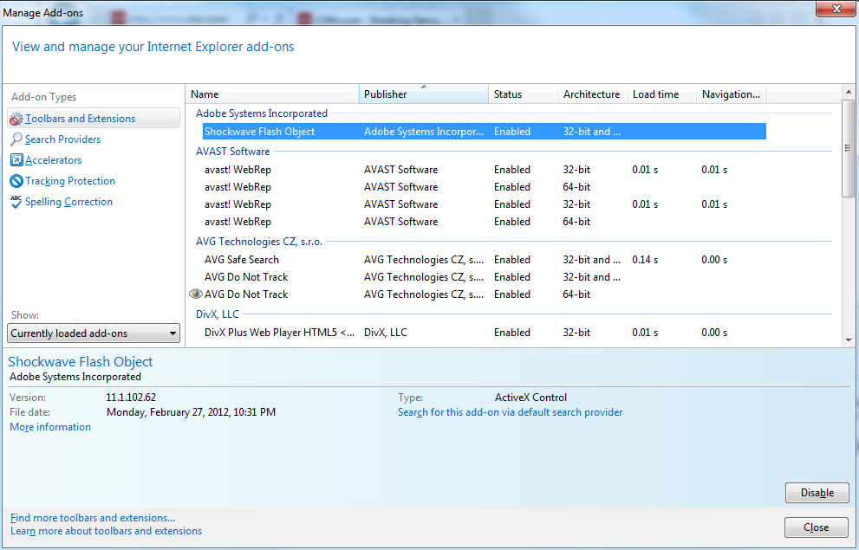The image size is (859, 550).
Task: Open Learn more about toolbars and extensions
Action: coord(106,531)
